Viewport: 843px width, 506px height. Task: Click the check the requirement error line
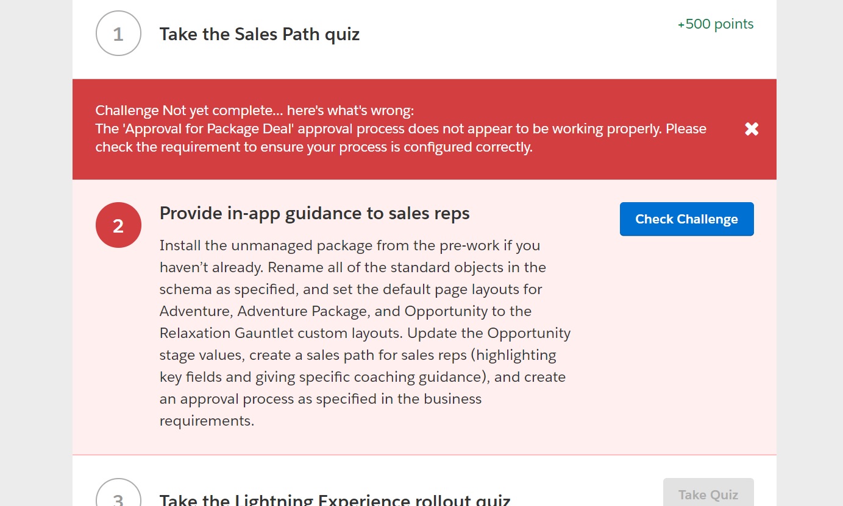[x=314, y=147]
